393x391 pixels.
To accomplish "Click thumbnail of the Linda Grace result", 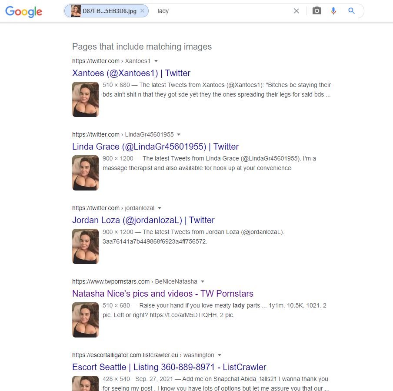I will point(86,173).
